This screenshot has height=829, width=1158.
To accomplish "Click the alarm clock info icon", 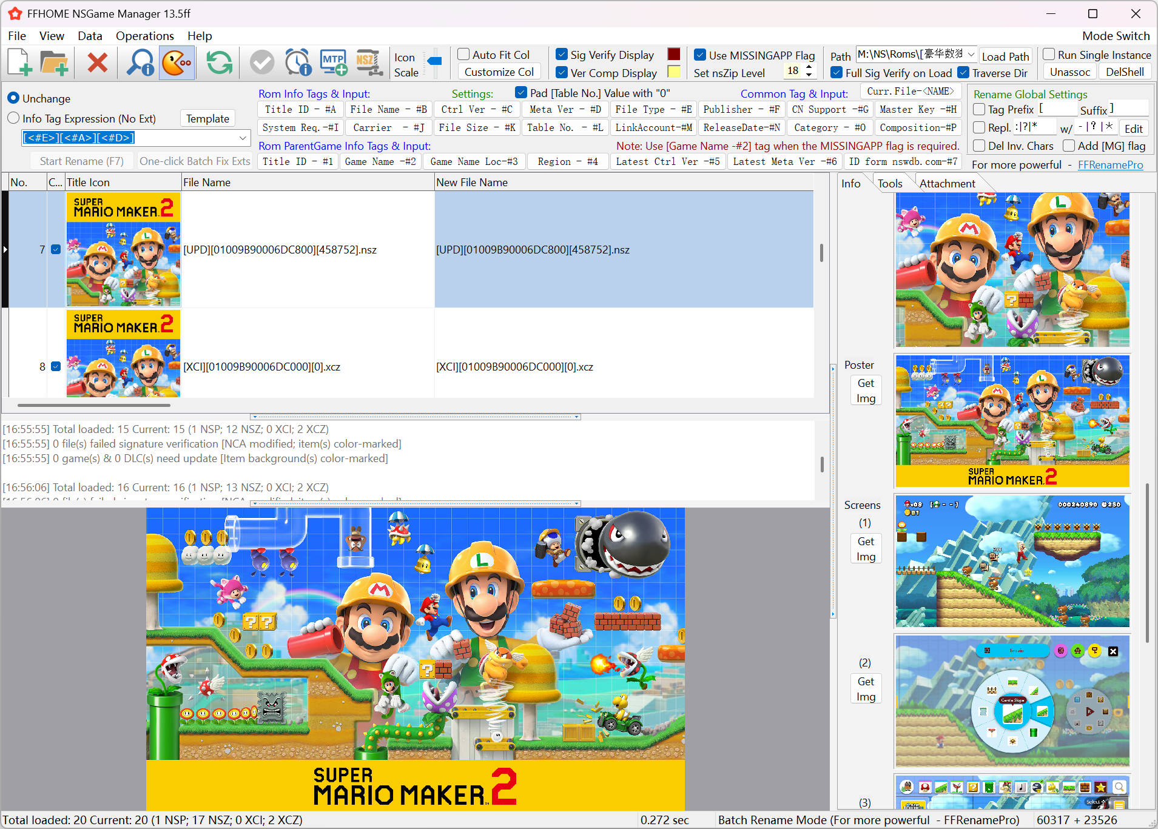I will (x=298, y=62).
